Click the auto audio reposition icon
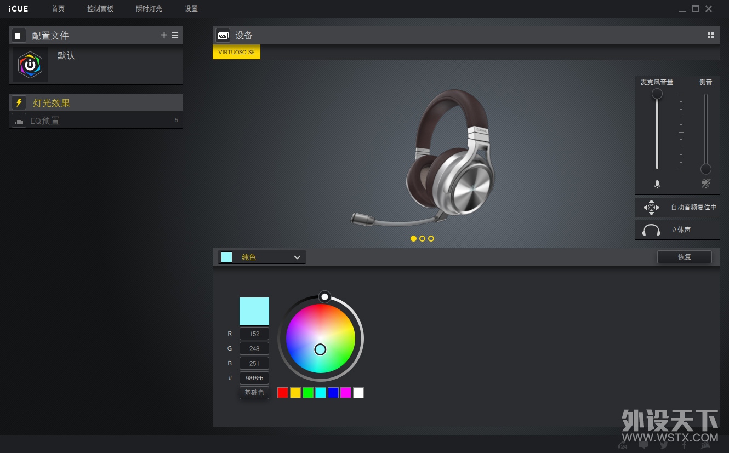The height and width of the screenshot is (453, 729). (x=651, y=207)
